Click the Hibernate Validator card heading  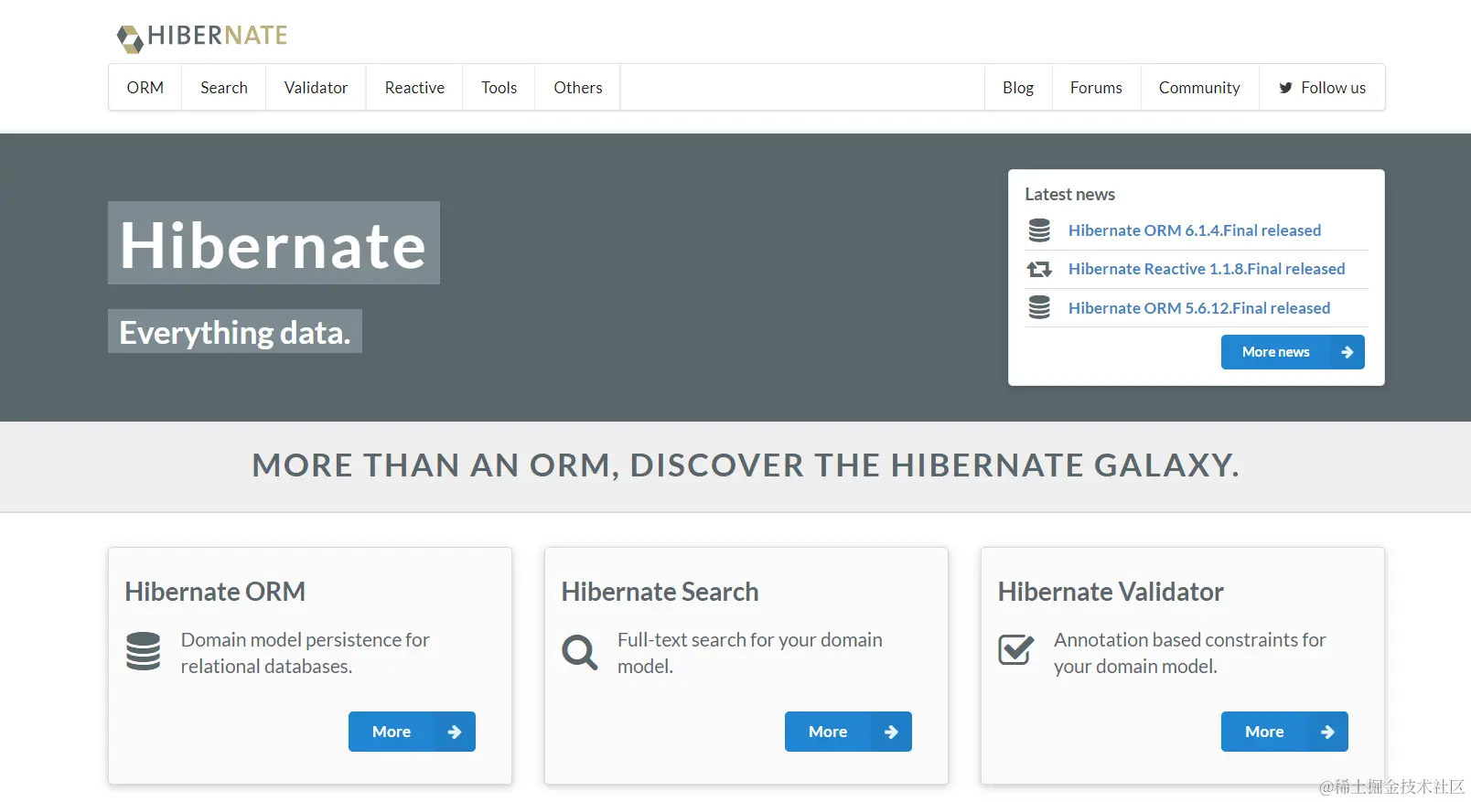[x=1111, y=592]
